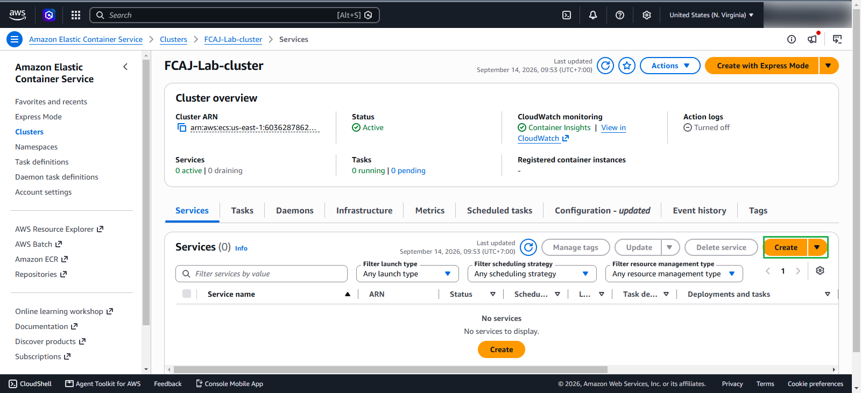Click the sidebar vertical scrollbar

pyautogui.click(x=146, y=192)
